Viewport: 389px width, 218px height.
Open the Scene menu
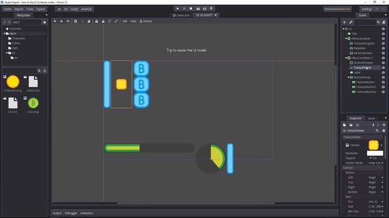(8, 9)
